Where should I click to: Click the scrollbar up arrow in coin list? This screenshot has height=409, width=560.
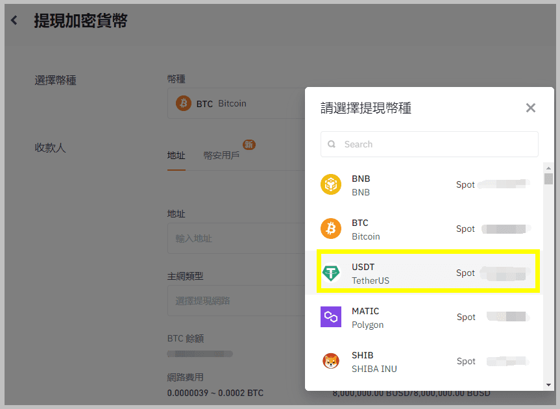pos(548,167)
